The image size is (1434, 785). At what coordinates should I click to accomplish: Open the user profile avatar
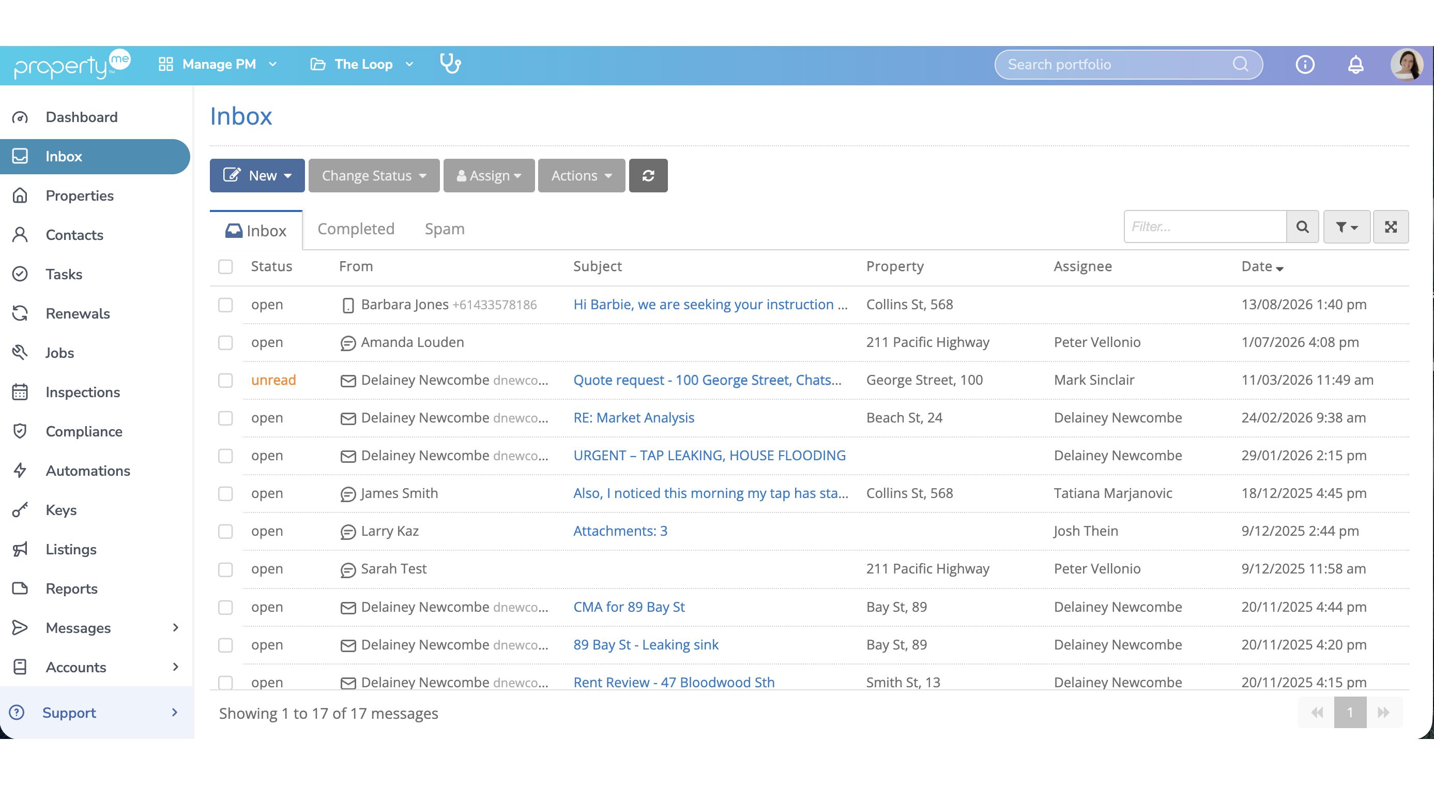[1406, 65]
